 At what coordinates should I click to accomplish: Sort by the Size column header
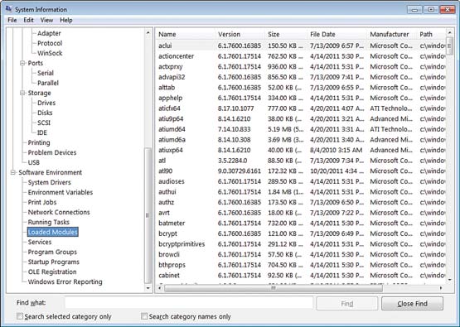(x=286, y=34)
